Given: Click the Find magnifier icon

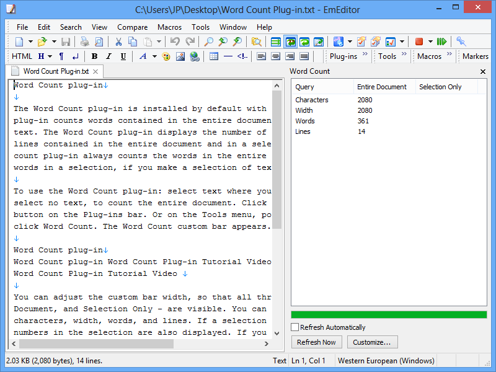Looking at the screenshot, I should click(208, 42).
